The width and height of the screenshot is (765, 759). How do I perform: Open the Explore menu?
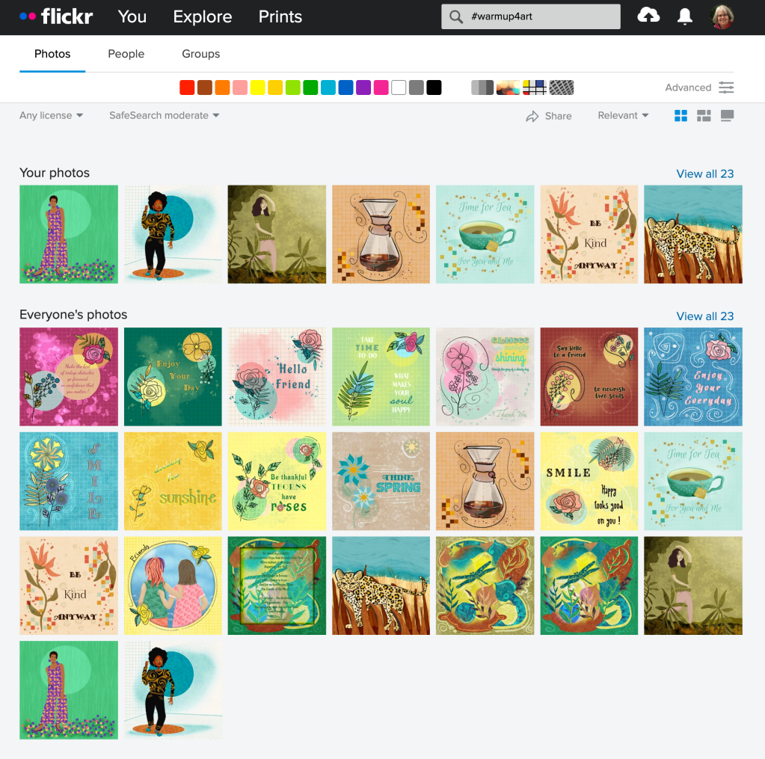tap(203, 16)
